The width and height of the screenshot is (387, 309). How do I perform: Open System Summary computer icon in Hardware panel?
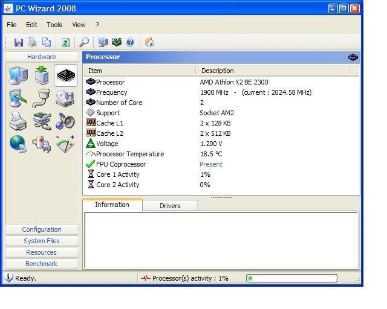[x=18, y=75]
